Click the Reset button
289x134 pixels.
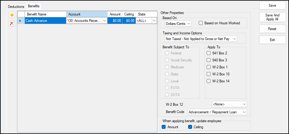272,29
